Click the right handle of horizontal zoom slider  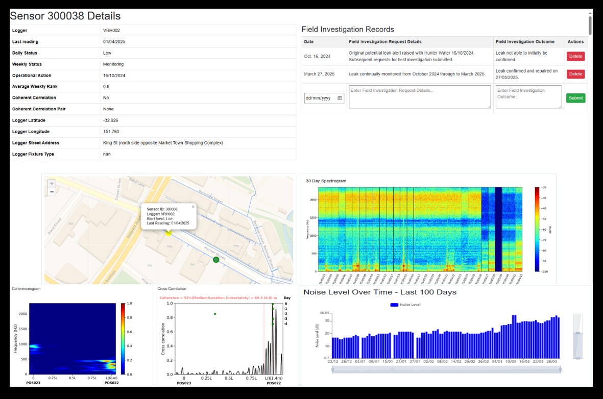(561, 369)
